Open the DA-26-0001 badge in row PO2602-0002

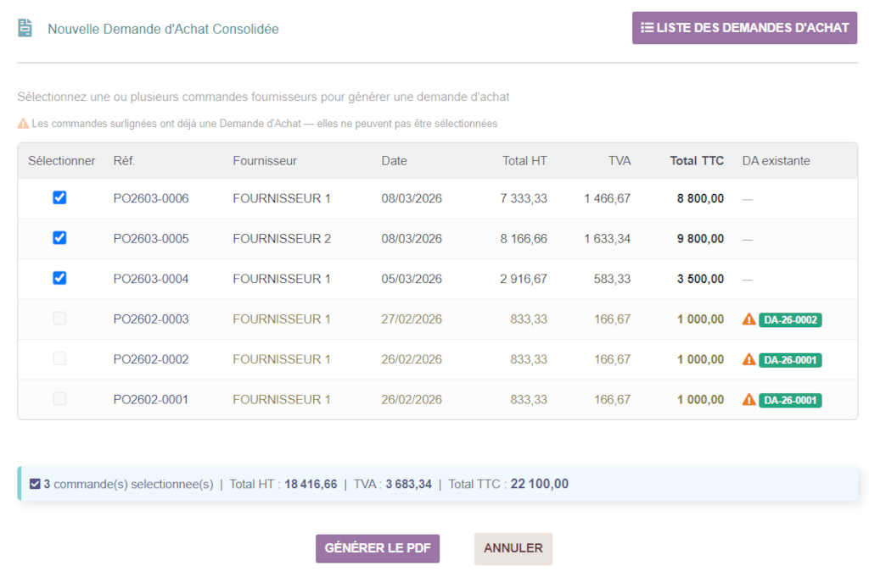(x=790, y=360)
